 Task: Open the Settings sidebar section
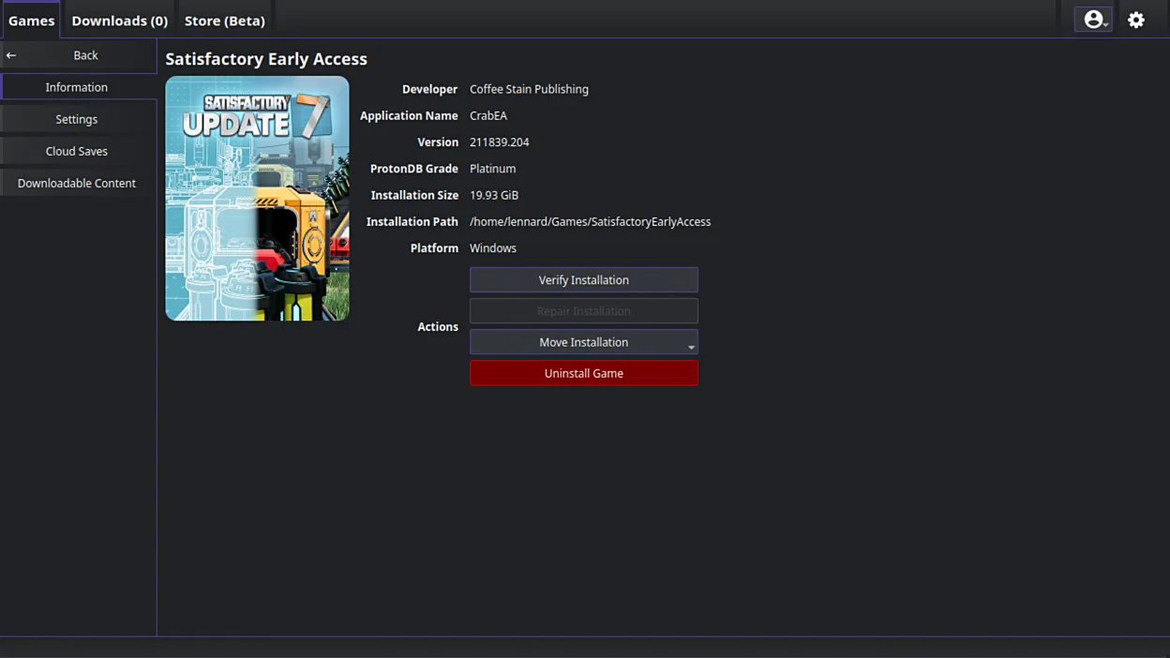click(x=76, y=119)
